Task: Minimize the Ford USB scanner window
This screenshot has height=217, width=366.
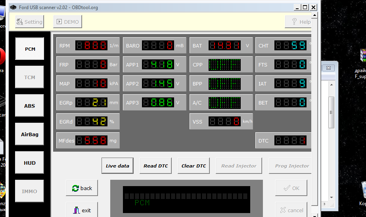Action: [x=297, y=8]
